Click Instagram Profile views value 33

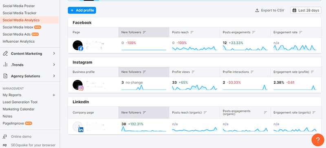[x=174, y=83]
